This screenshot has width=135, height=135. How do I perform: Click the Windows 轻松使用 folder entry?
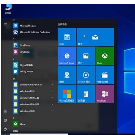pos(33,104)
